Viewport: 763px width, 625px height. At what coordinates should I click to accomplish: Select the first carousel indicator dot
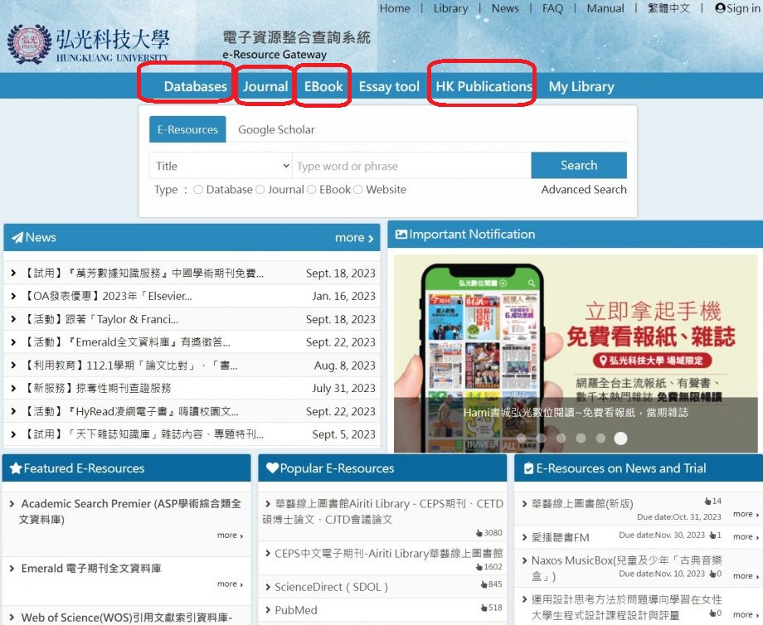tap(521, 438)
